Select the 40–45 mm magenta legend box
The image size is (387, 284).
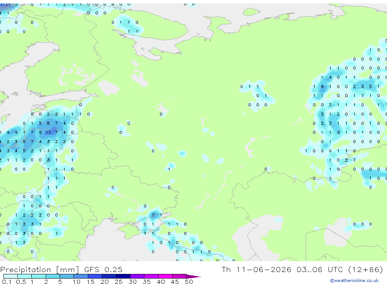(x=165, y=276)
